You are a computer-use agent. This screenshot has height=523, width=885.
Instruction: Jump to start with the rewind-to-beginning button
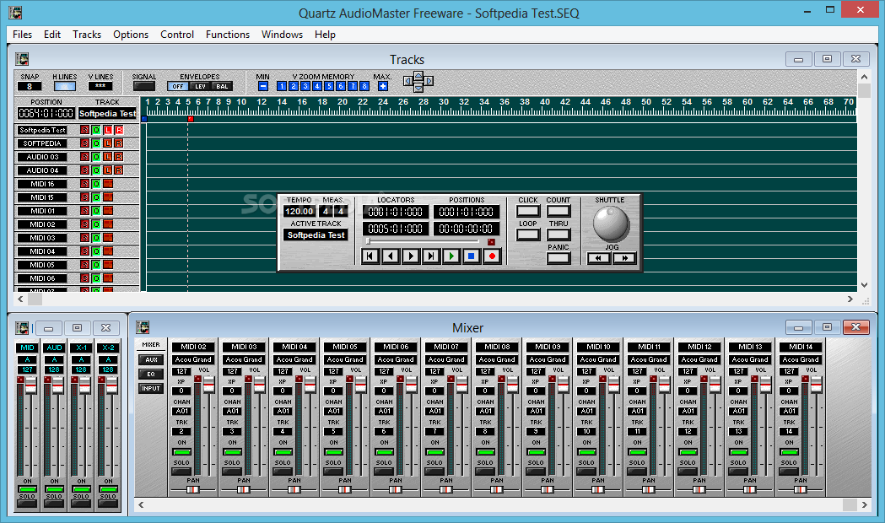pos(370,256)
